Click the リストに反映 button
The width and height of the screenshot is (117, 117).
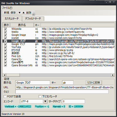tap(94, 83)
